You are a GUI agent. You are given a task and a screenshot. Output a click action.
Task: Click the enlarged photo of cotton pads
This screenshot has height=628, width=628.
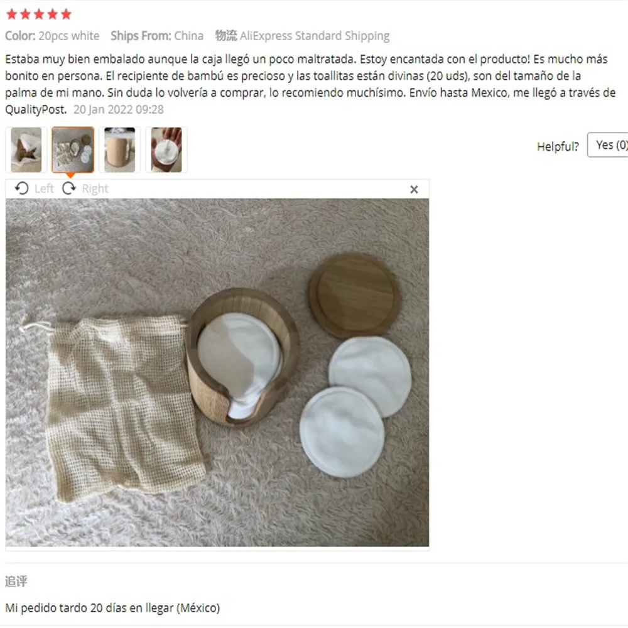(x=217, y=372)
